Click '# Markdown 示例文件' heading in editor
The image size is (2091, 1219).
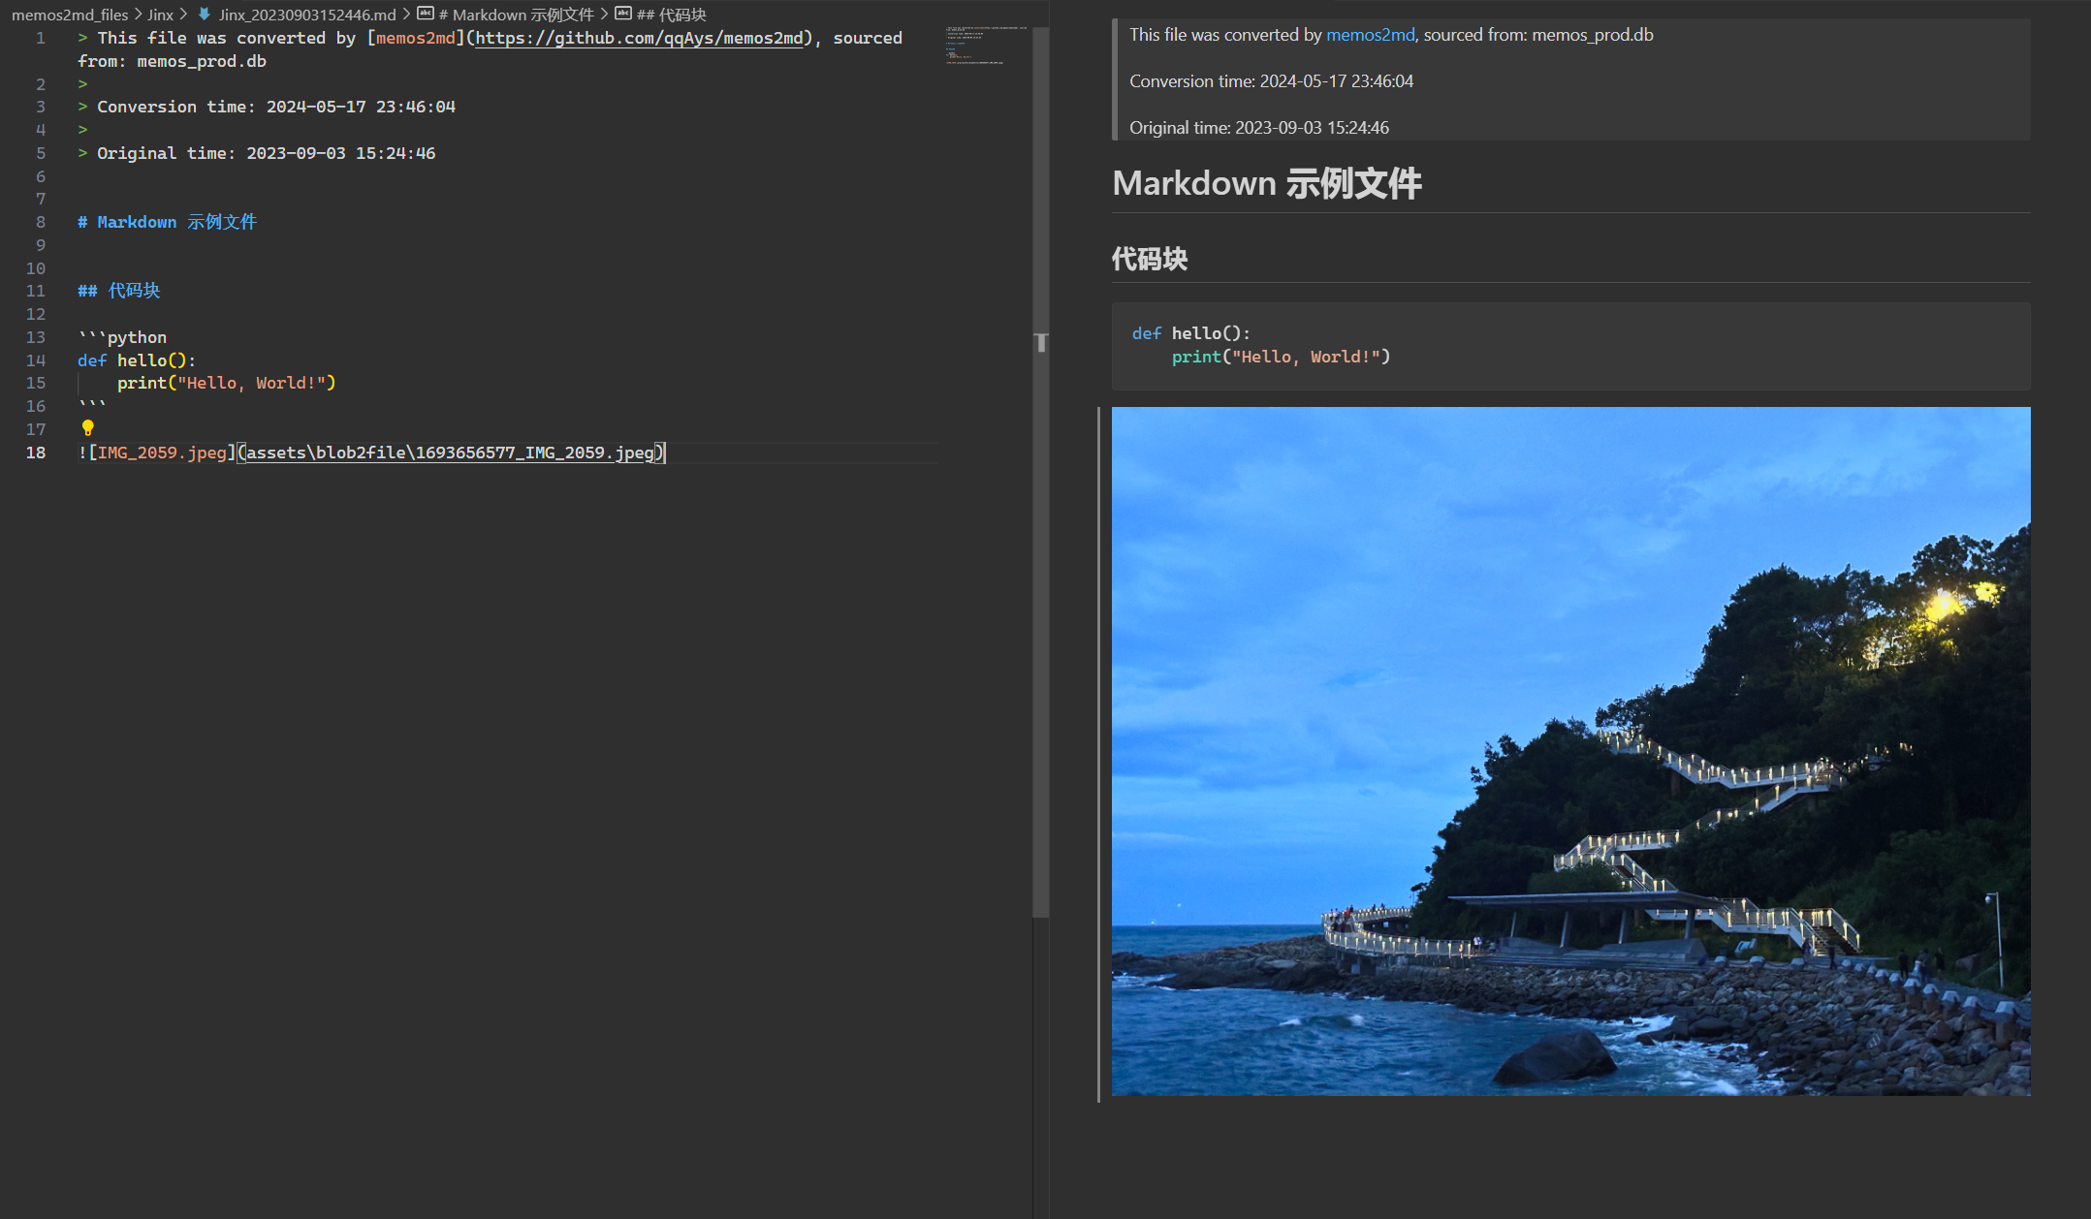(x=167, y=222)
